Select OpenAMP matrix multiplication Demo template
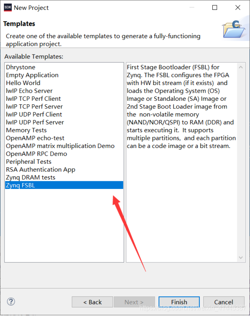The image size is (250, 316). (60, 146)
